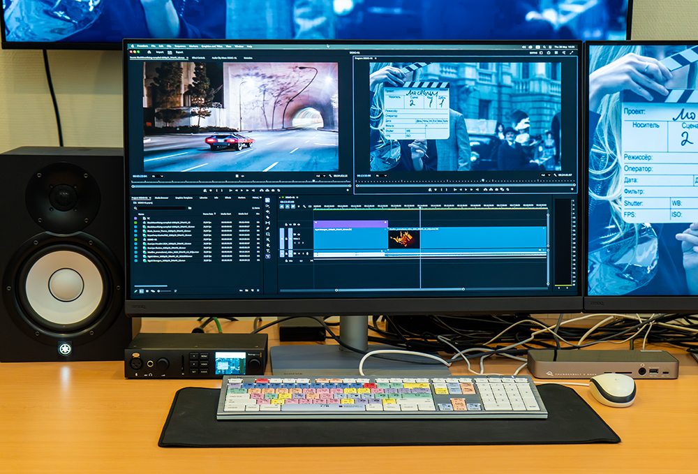The width and height of the screenshot is (698, 474).
Task: Open the Program Monitor playback resolution dropdown
Action: coord(546,175)
